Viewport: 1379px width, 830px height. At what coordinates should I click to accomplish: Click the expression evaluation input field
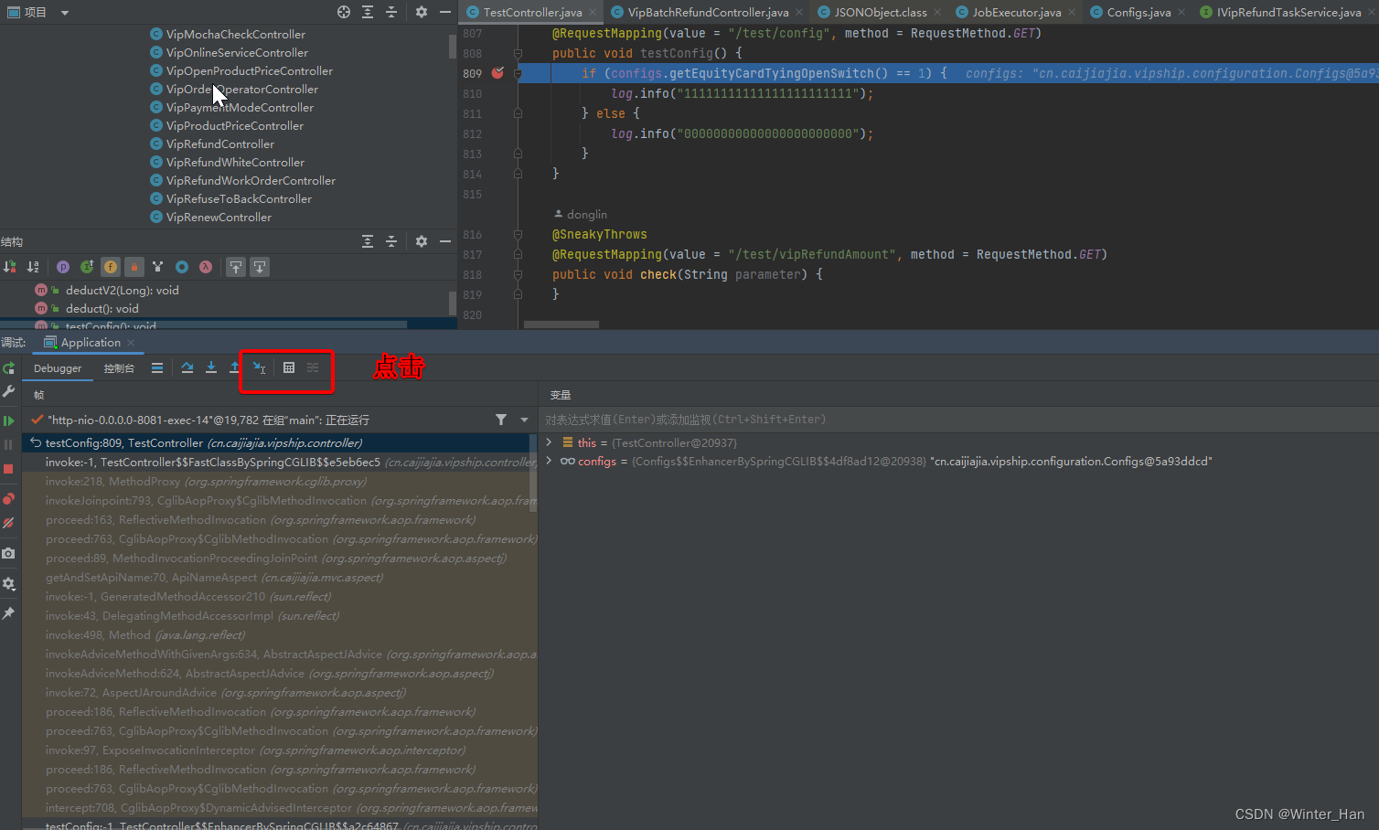[958, 420]
